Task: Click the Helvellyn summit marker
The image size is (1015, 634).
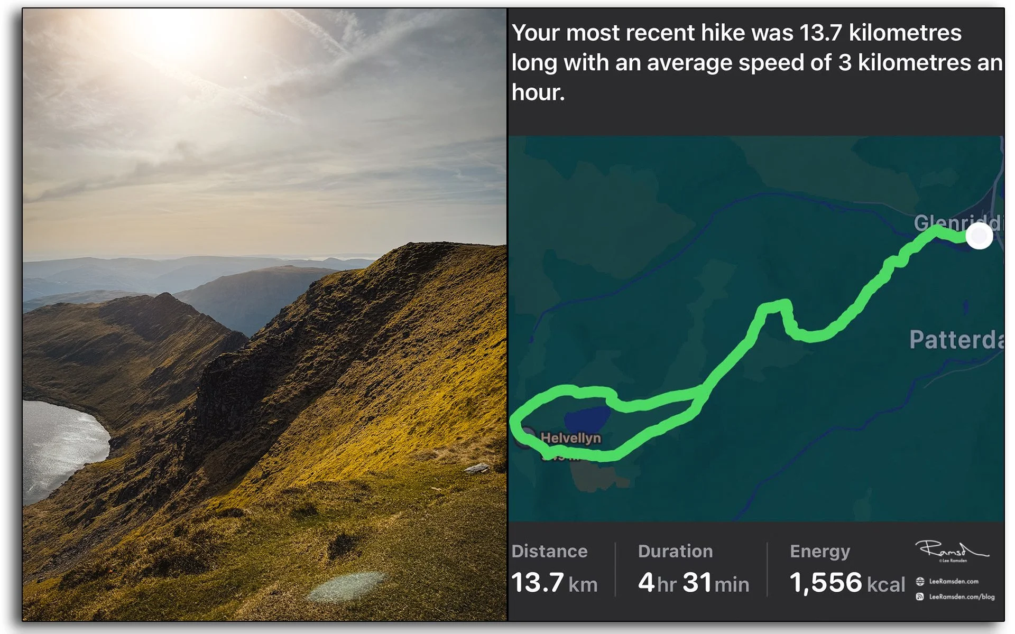Action: point(525,437)
